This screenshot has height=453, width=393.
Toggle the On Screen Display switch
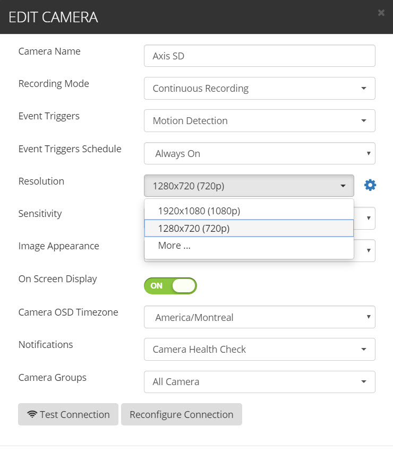(170, 286)
